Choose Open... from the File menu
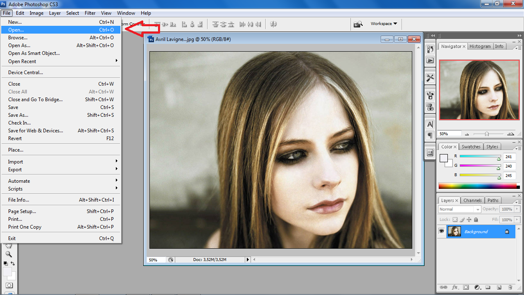Screen dimensions: 524x295 click(61, 30)
